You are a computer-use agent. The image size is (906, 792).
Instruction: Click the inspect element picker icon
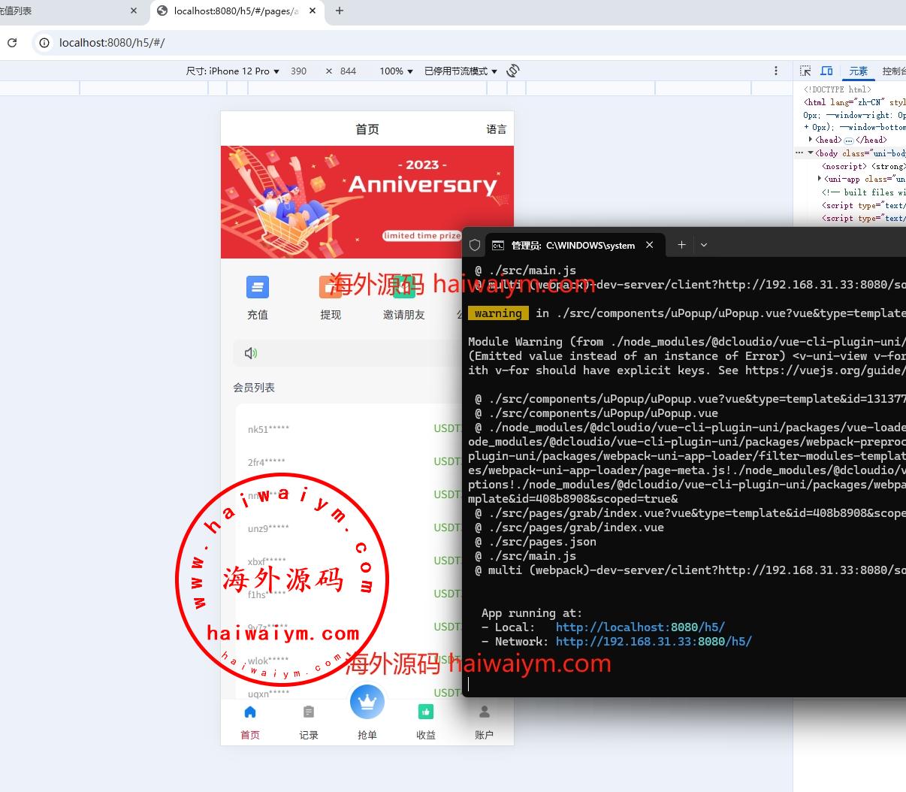tap(805, 71)
